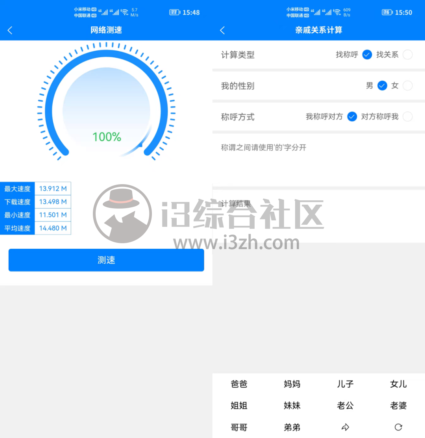
Task: Tap the 儿子 key
Action: pos(345,384)
